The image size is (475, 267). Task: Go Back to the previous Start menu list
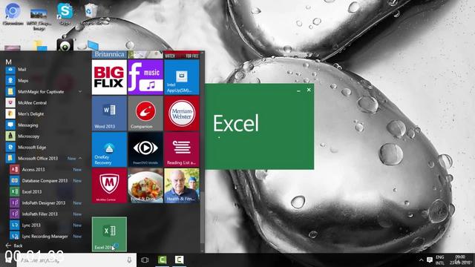point(14,245)
